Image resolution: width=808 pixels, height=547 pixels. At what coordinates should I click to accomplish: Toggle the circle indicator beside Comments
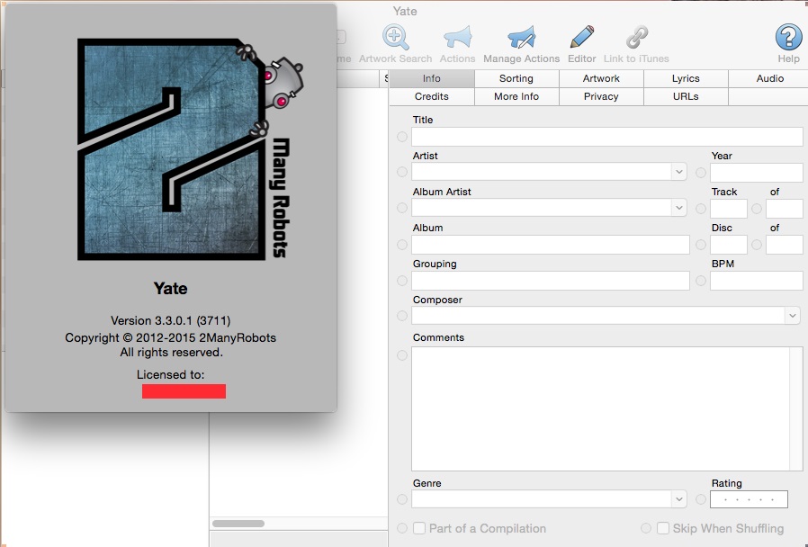pos(402,355)
